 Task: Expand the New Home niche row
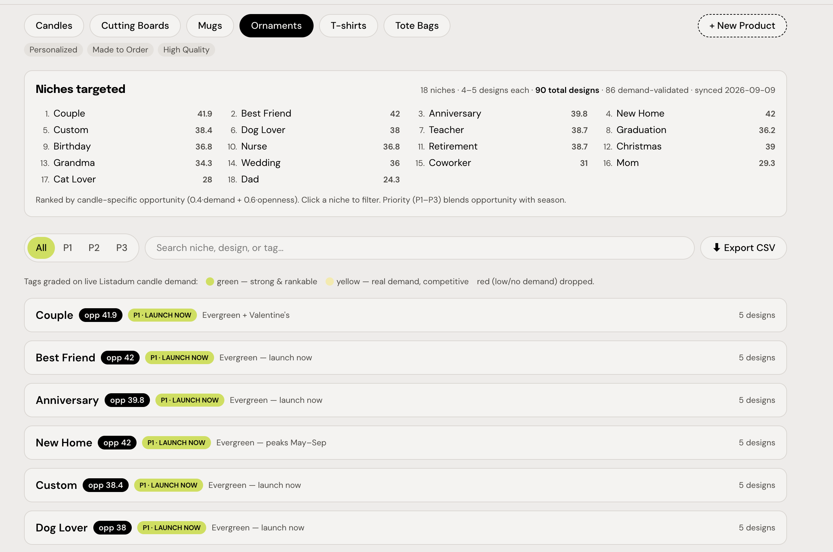coord(405,443)
